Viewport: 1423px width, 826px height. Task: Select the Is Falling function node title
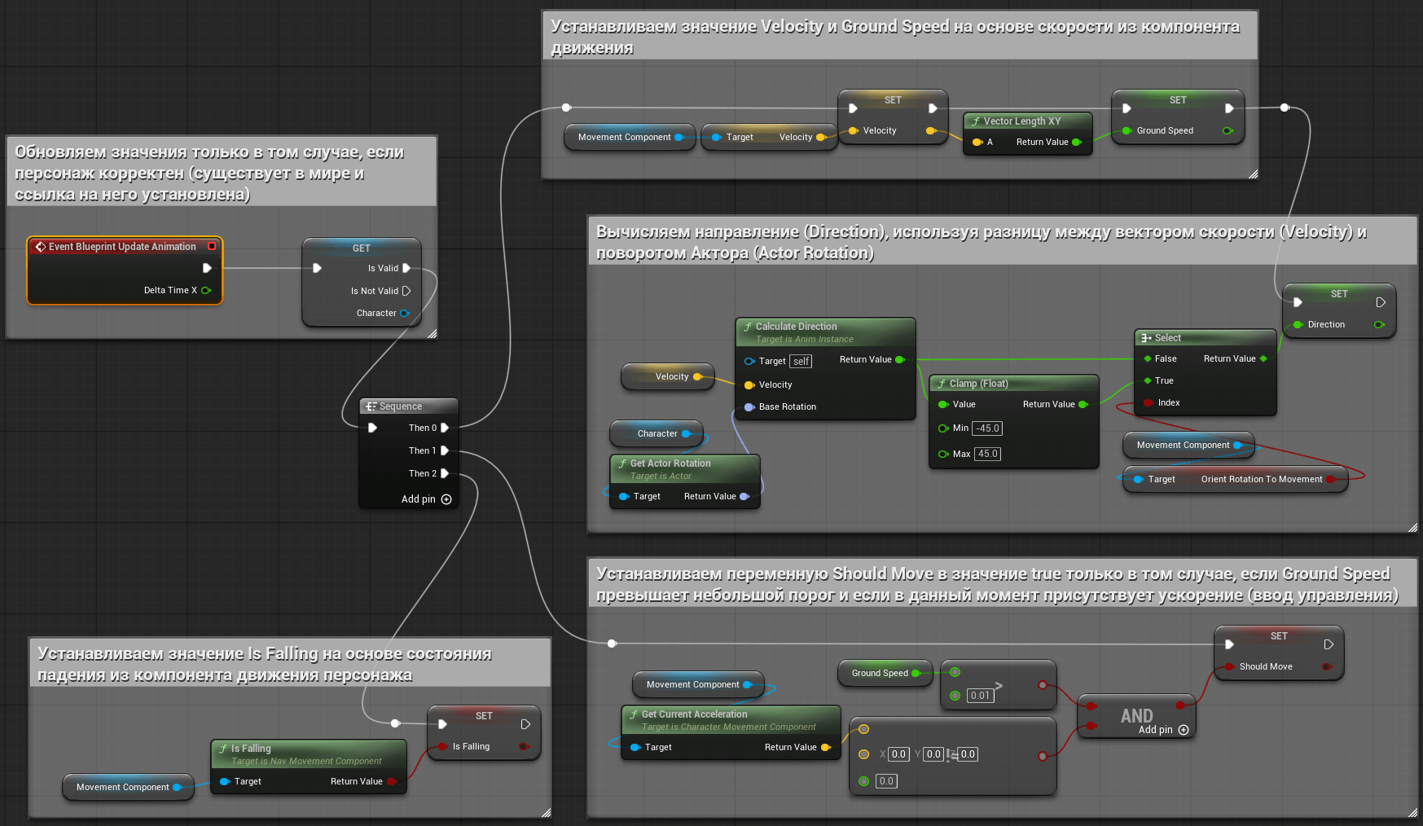[x=251, y=749]
